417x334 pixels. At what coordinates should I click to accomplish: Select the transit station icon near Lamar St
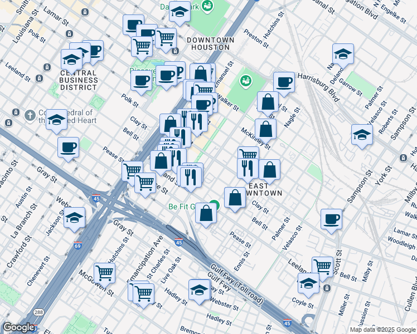[85, 12]
